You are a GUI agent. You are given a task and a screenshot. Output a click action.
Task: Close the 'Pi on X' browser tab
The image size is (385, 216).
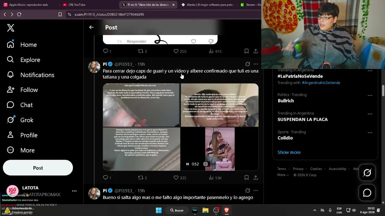173,5
